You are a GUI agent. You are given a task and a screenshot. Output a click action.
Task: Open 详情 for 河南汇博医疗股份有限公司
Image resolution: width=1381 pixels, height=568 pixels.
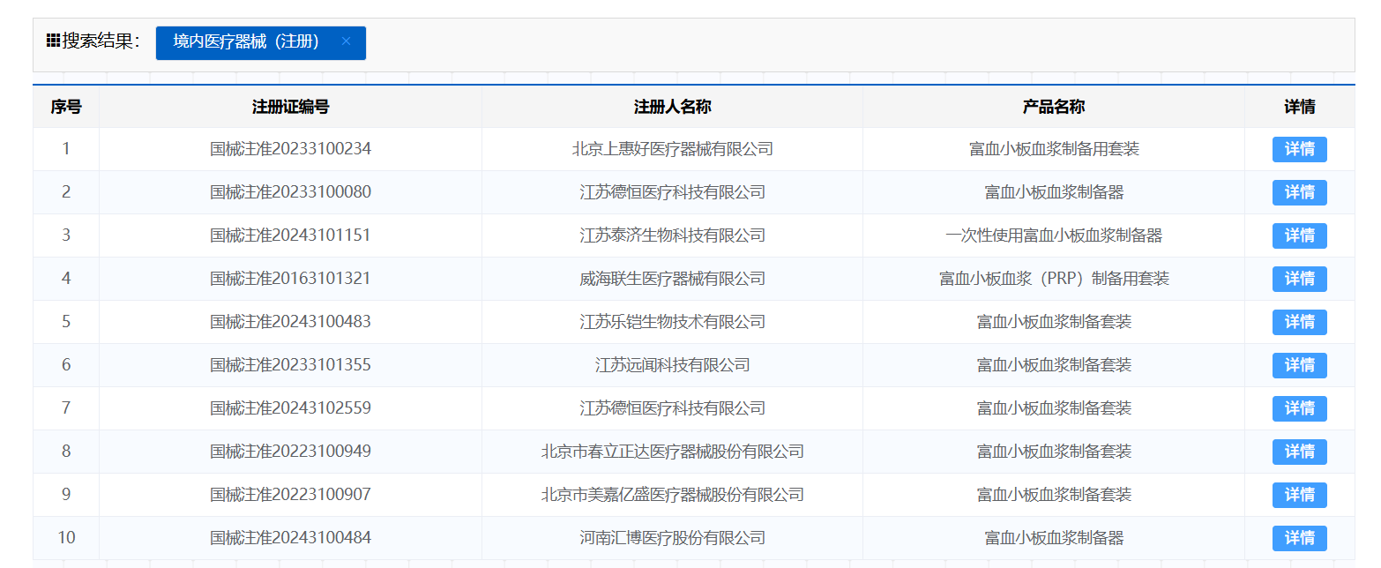point(1299,538)
